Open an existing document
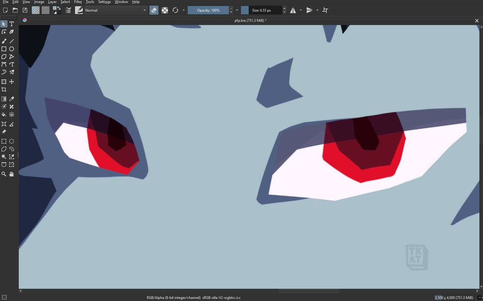This screenshot has width=483, height=301. pos(15,10)
